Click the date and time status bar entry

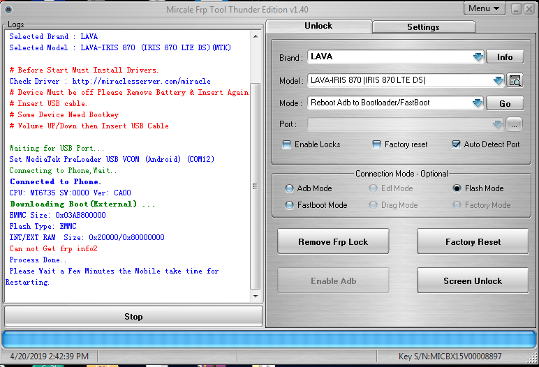pyautogui.click(x=50, y=357)
